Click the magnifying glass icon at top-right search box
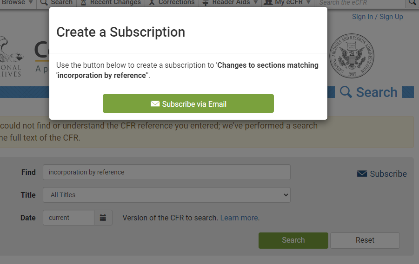 (x=412, y=2)
